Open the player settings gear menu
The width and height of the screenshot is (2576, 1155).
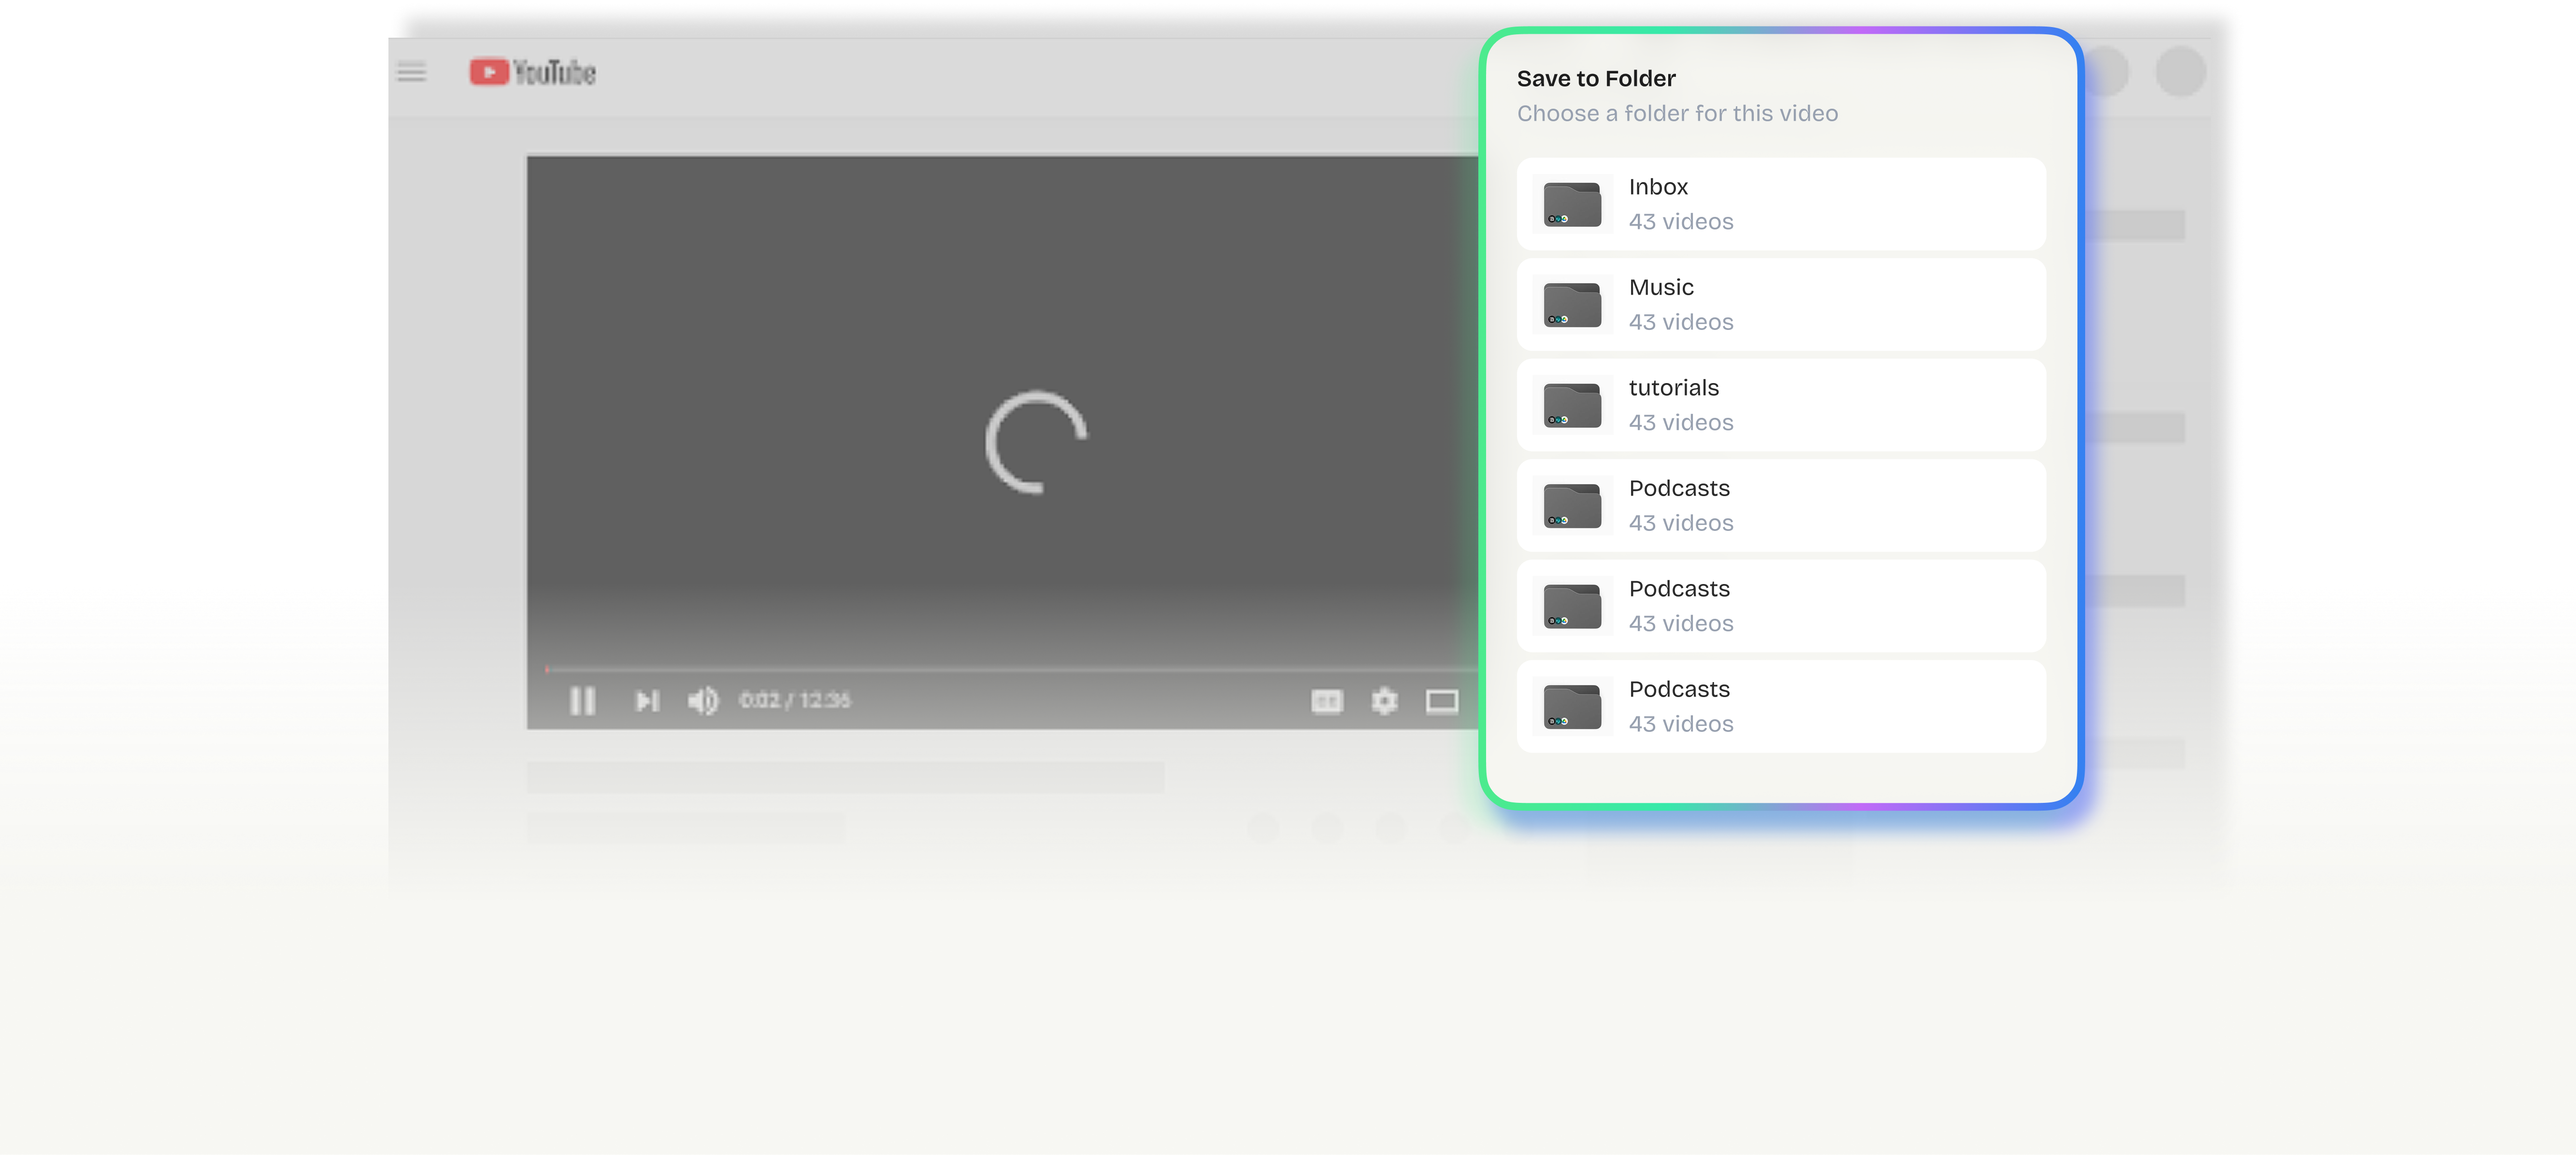click(x=1385, y=701)
